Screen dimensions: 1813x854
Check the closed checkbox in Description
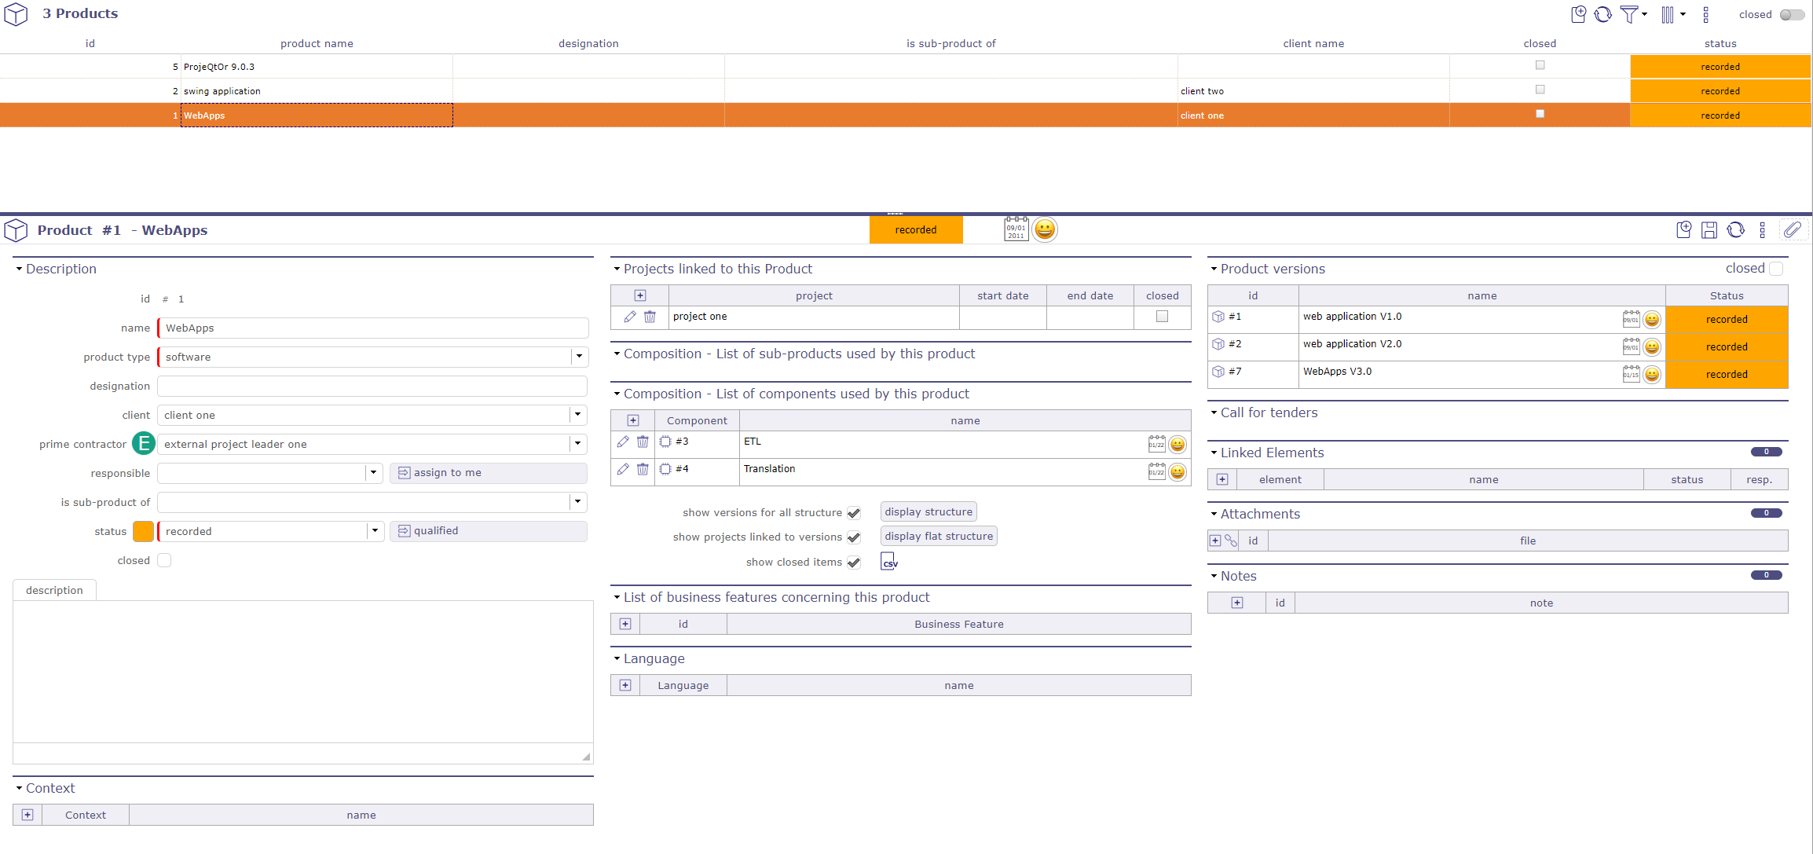(164, 559)
